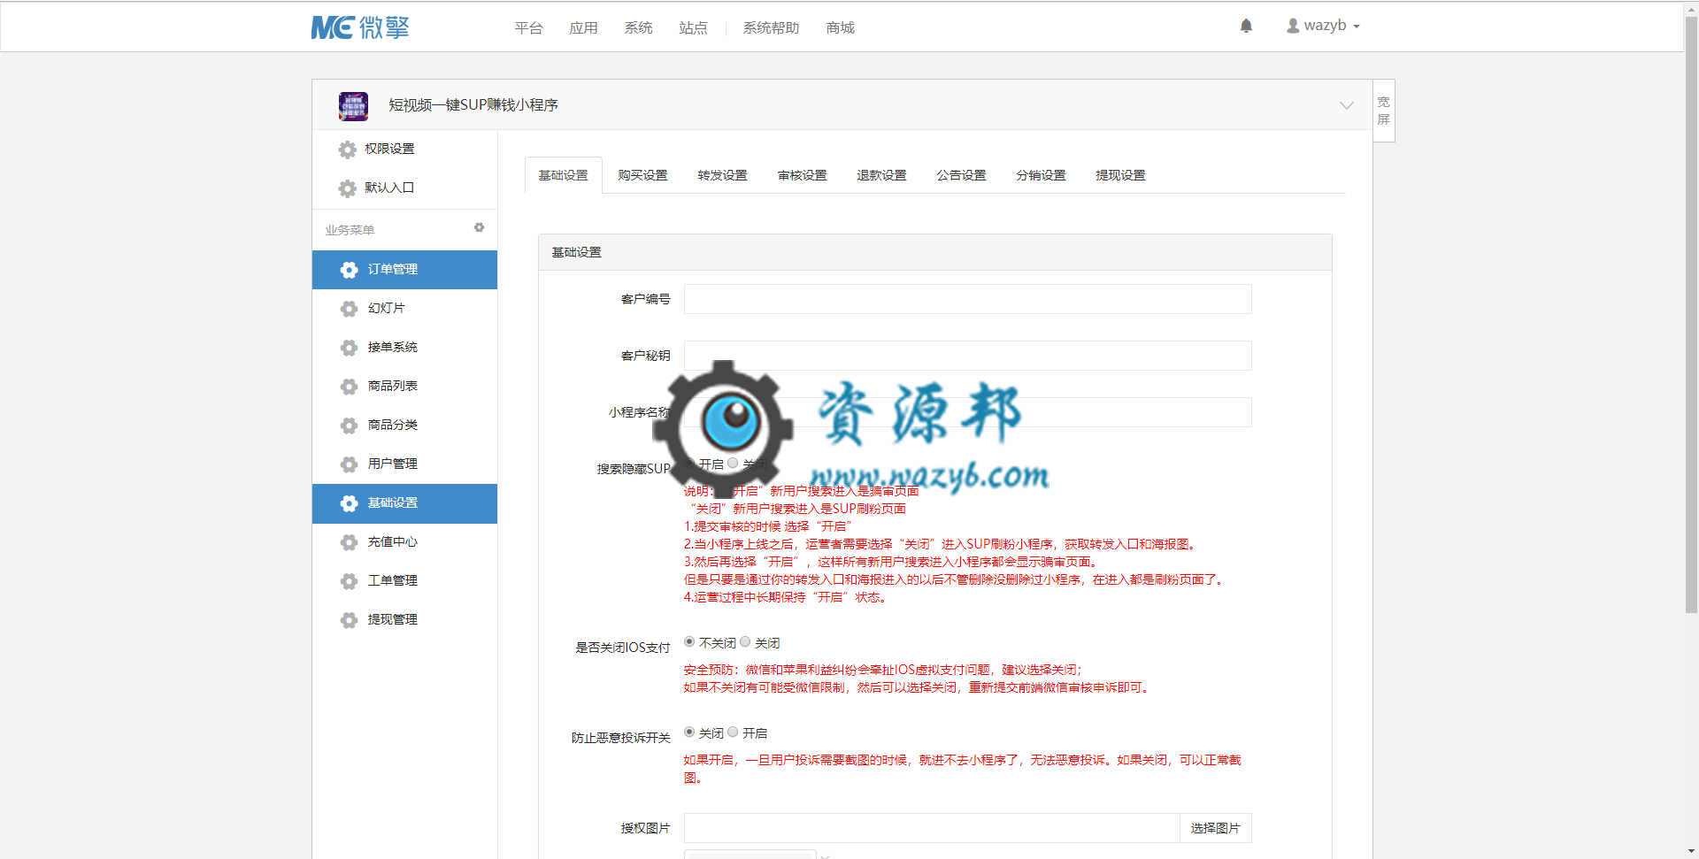The image size is (1699, 859).
Task: Click the gear icon next to 幻灯片
Action: [350, 309]
